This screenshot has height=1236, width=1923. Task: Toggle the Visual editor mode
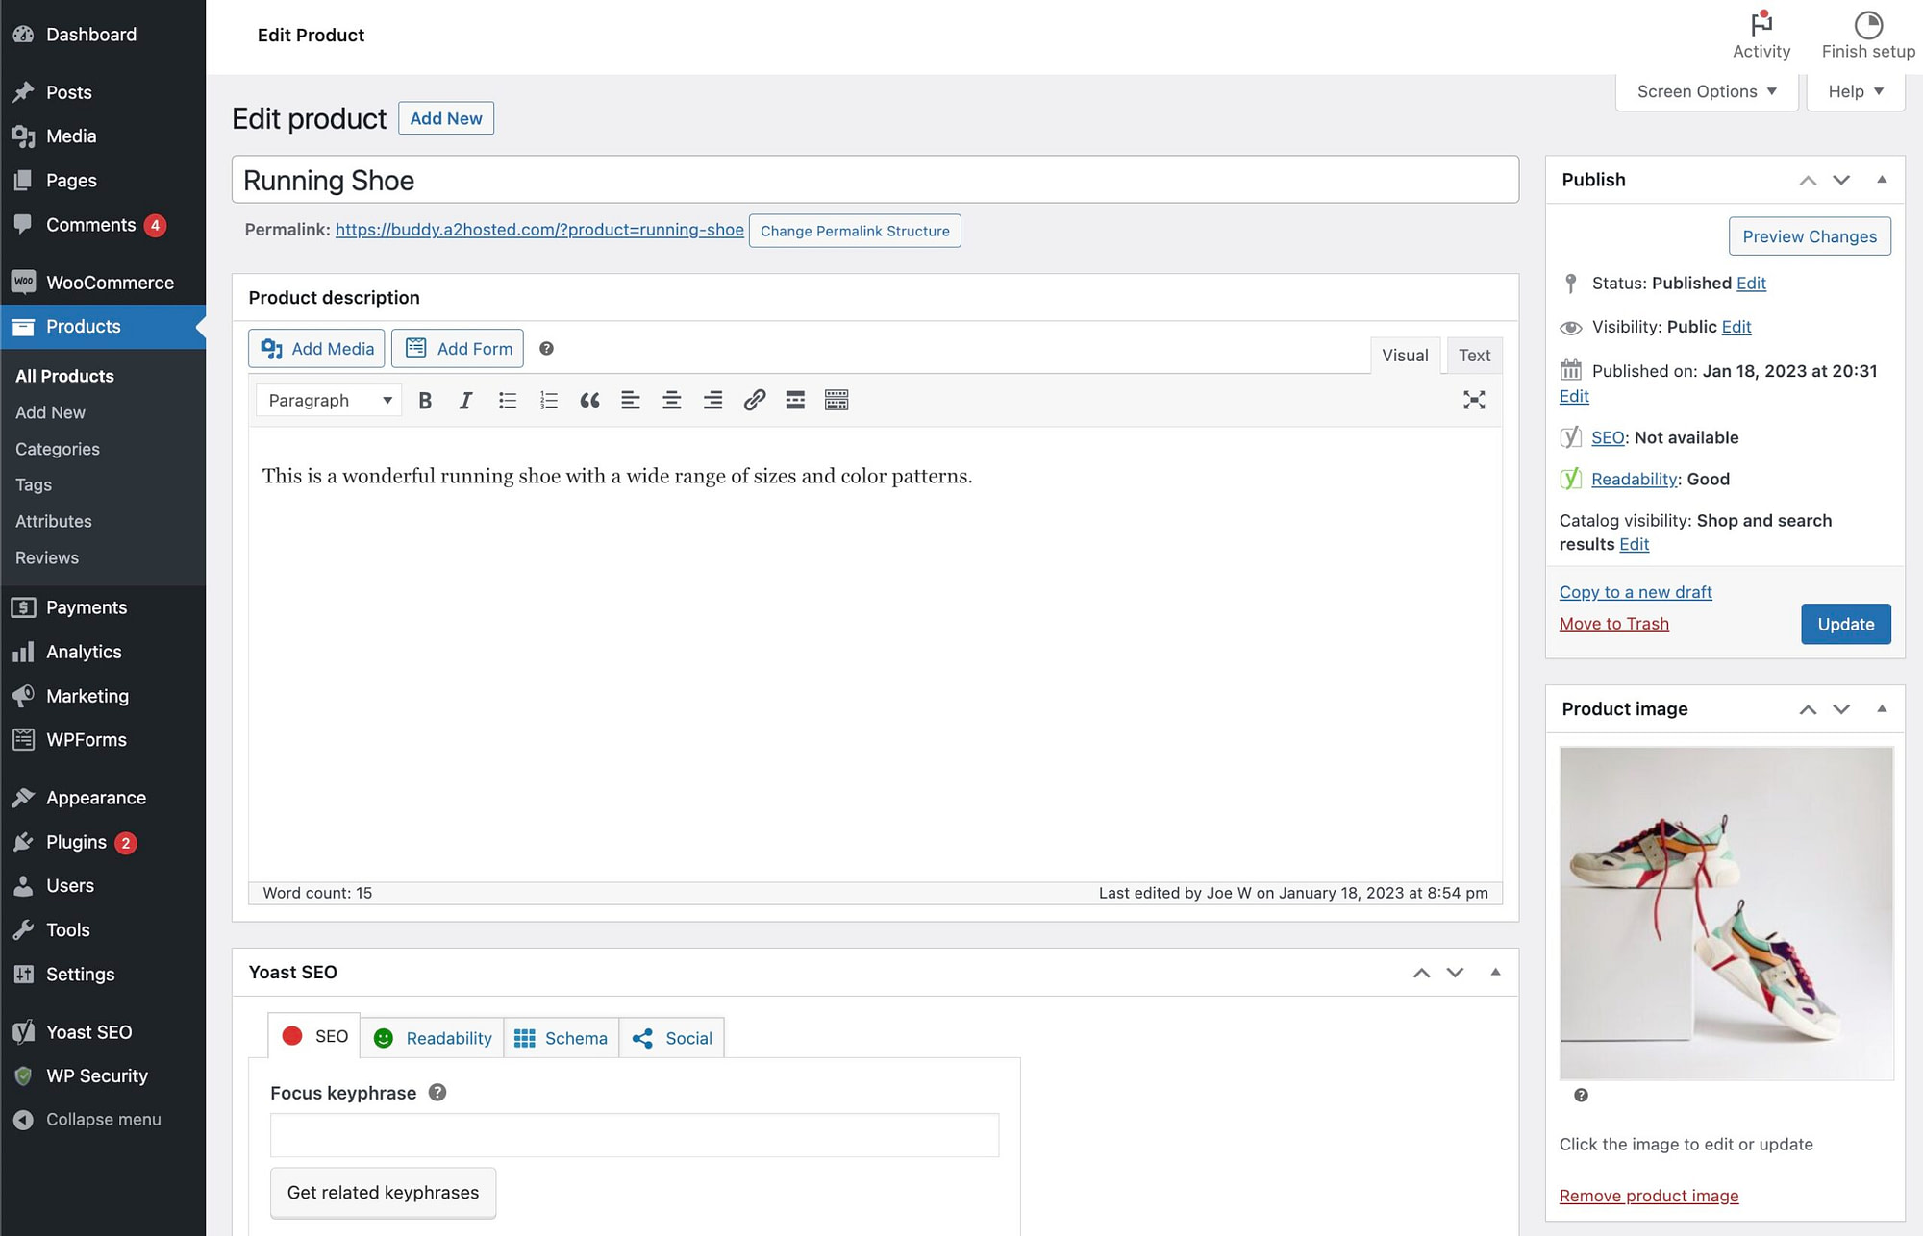tap(1403, 355)
